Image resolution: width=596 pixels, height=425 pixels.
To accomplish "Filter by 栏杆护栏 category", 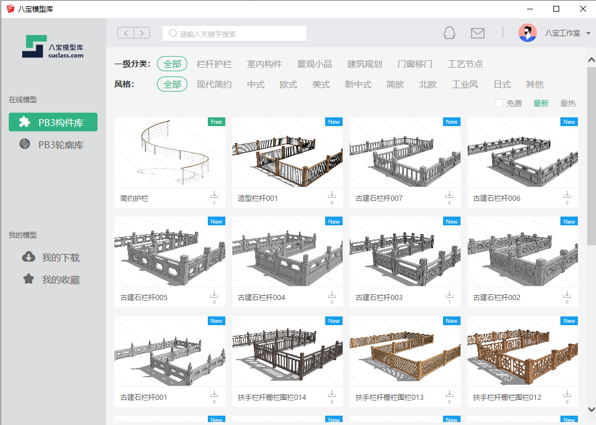I will 214,64.
